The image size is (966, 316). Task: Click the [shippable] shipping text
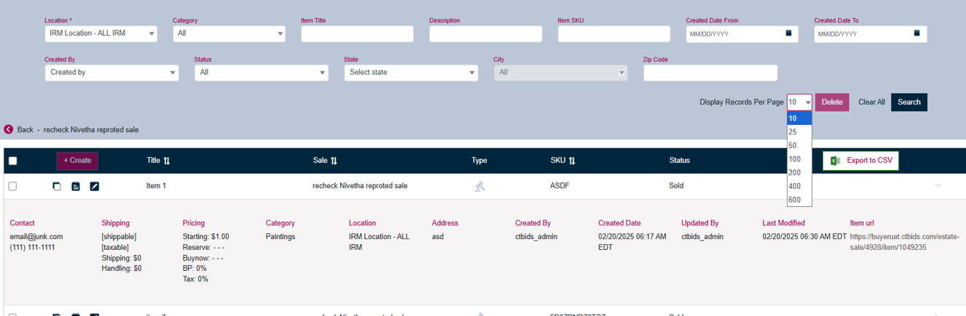click(x=119, y=237)
